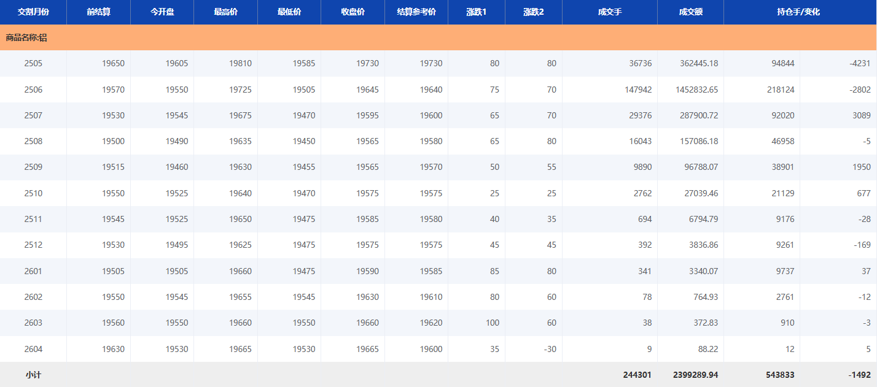The width and height of the screenshot is (877, 387).
Task: Click the open interest value 218124
Action: (780, 90)
